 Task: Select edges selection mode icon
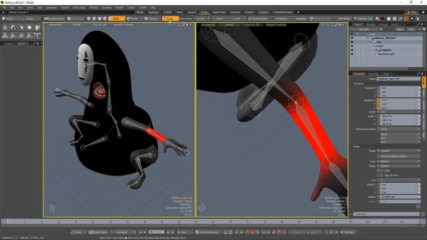pyautogui.click(x=94, y=19)
